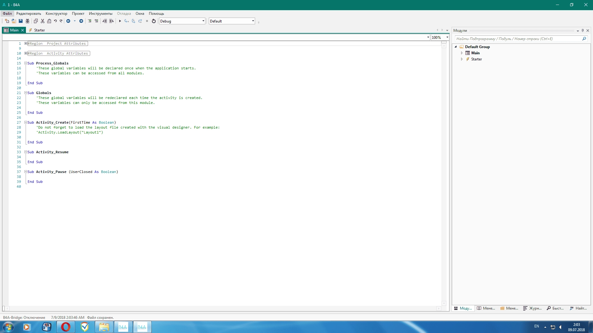
Task: Close the Main tab with its X
Action: click(23, 30)
